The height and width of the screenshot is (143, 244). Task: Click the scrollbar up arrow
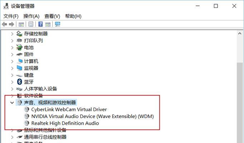tap(240, 33)
